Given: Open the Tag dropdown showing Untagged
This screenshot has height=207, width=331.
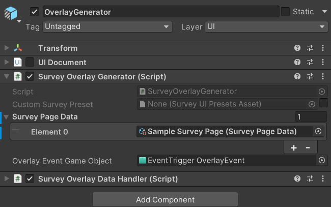Looking at the screenshot, I should (107, 27).
